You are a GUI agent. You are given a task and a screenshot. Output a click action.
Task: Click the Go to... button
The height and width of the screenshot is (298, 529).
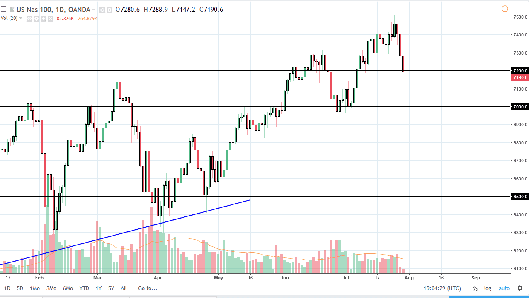[147, 288]
